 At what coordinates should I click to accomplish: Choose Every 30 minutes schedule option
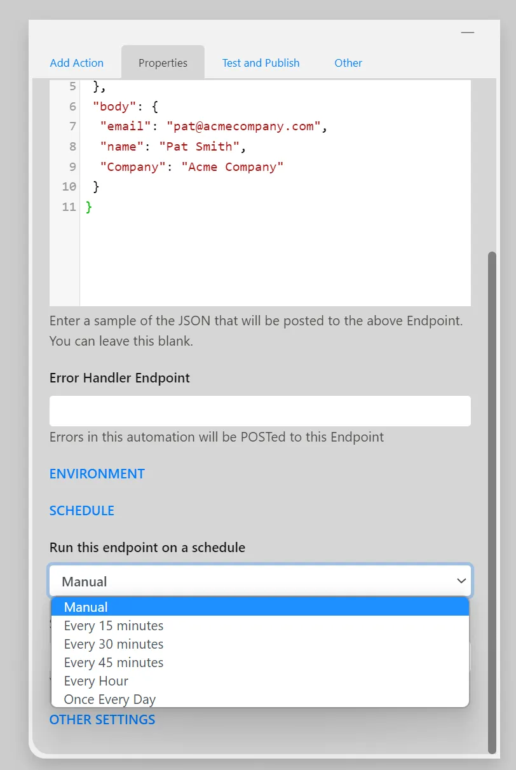point(260,644)
